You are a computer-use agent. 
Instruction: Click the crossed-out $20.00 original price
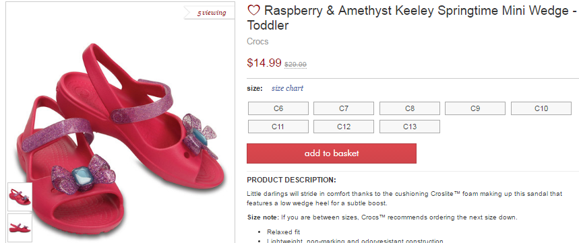295,65
